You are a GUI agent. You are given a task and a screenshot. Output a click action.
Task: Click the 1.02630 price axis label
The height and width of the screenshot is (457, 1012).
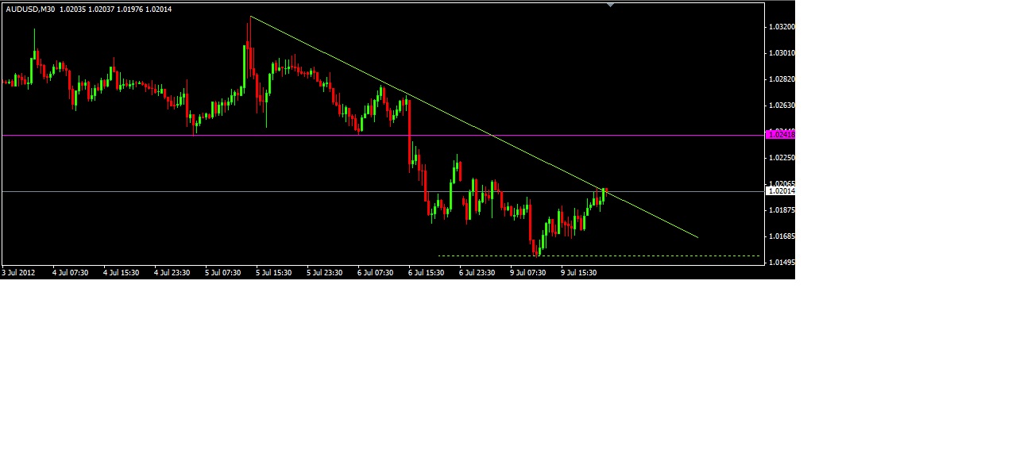pyautogui.click(x=782, y=106)
